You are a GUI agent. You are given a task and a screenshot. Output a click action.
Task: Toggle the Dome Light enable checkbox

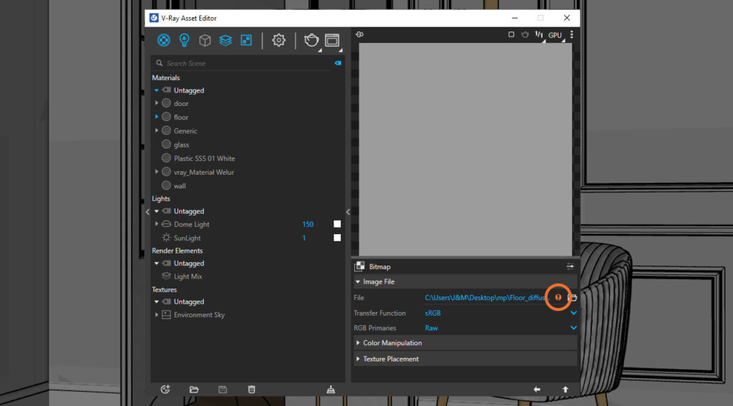click(337, 224)
